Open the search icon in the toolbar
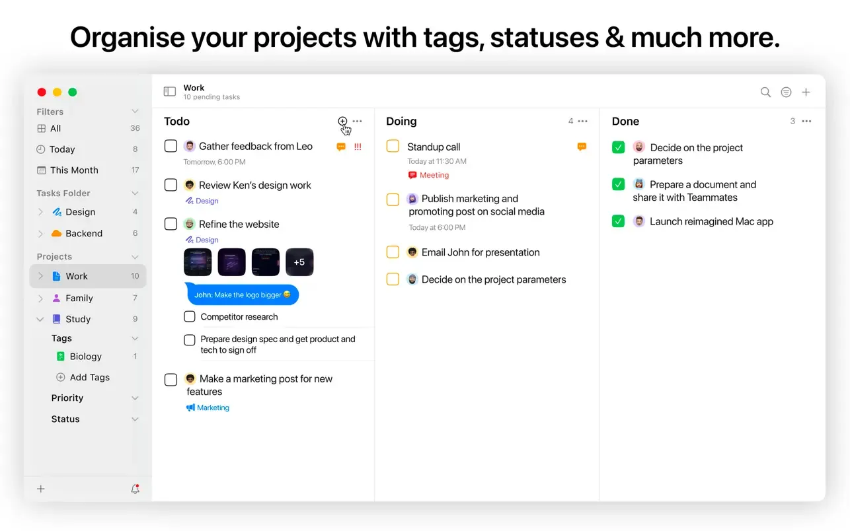850x531 pixels. [x=765, y=92]
